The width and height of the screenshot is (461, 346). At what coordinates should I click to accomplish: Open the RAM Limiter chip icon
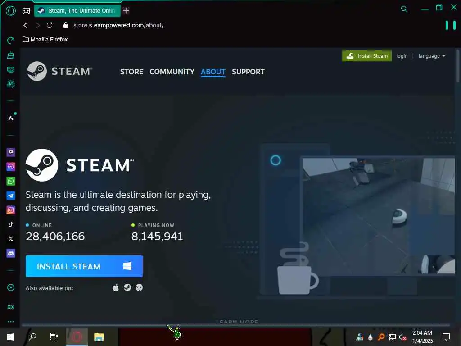click(x=11, y=84)
